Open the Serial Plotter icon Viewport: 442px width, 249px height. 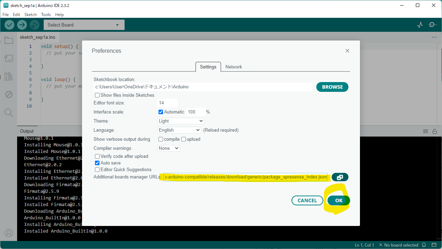tap(420, 25)
